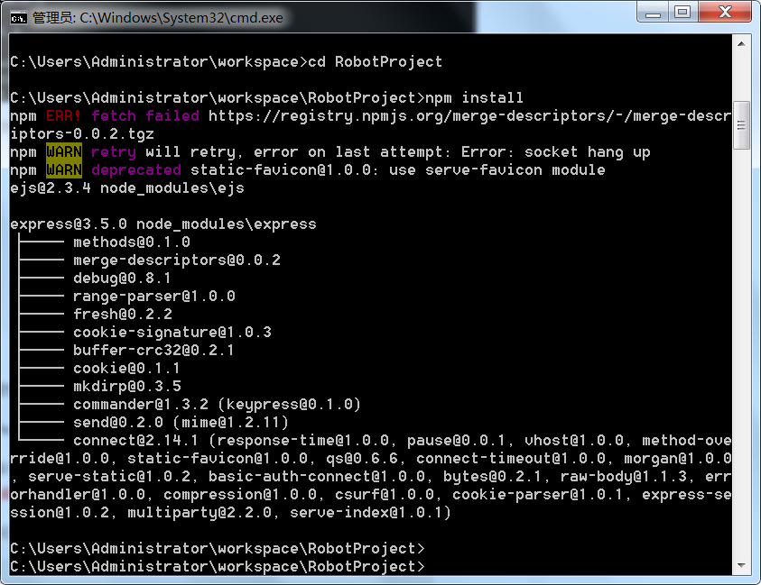
Task: Click 'cookie-parser@1.0.1' in the dependency list
Action: coord(538,494)
